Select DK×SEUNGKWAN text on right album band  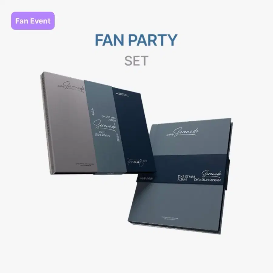[x=207, y=180]
